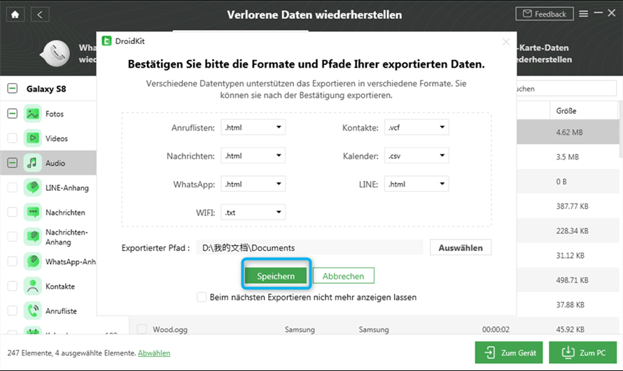623x371 pixels.
Task: Select the Nachrichten-Anhang category label
Action: 66,237
